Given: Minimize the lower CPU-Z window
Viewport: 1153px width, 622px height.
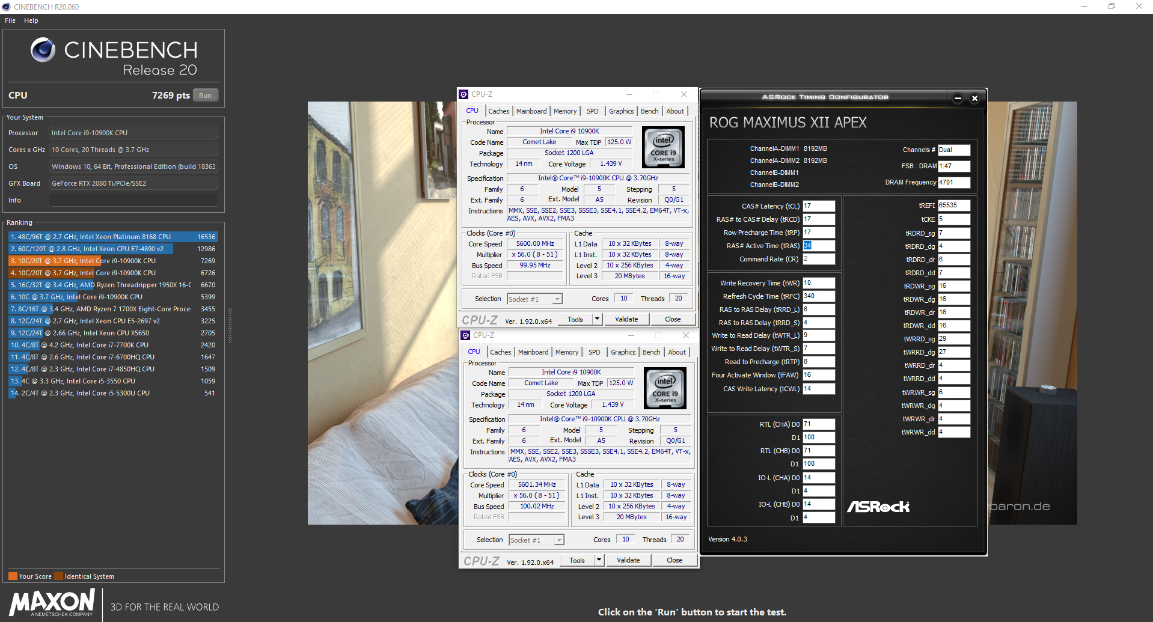Looking at the screenshot, I should 631,335.
